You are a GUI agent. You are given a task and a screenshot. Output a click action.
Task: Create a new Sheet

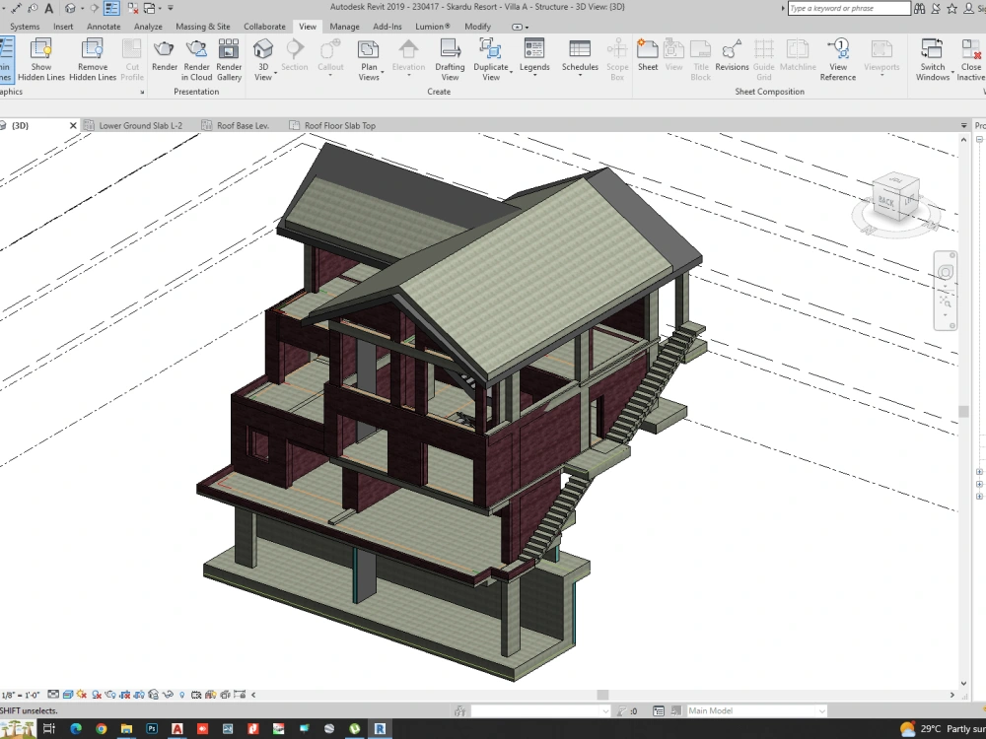648,54
